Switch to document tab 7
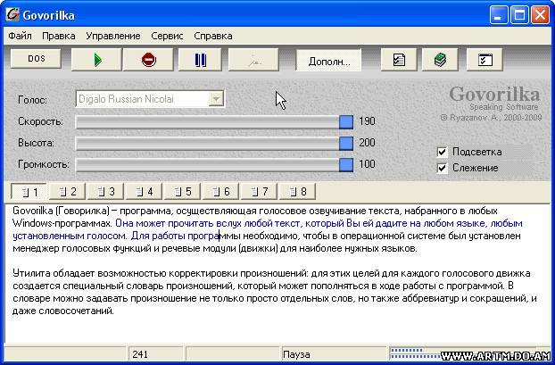The image size is (555, 365). click(x=259, y=192)
